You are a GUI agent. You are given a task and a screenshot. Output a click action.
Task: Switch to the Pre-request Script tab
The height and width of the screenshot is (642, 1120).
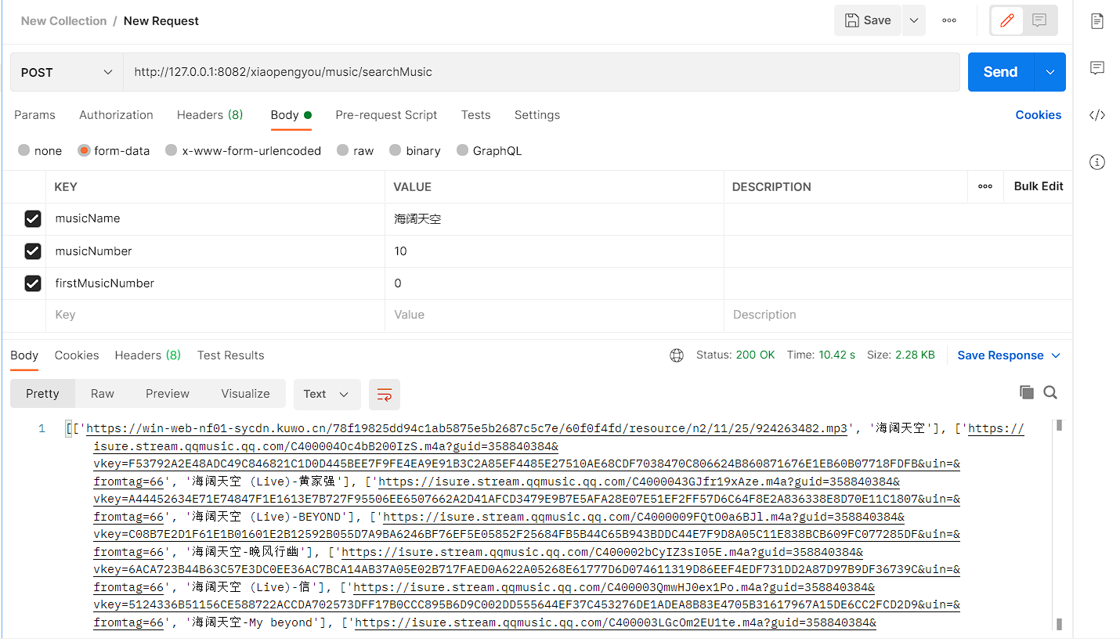(386, 115)
